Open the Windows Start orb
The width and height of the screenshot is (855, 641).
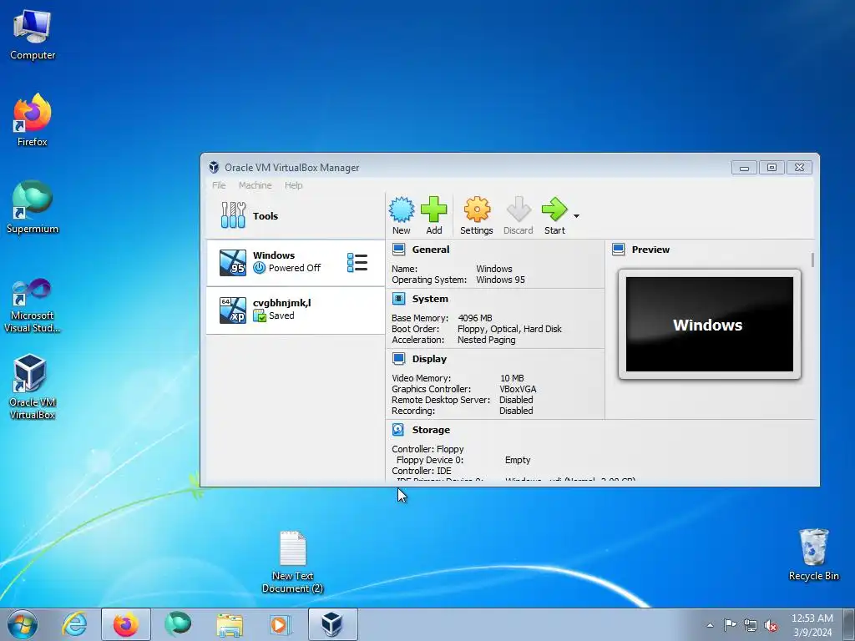coord(23,624)
